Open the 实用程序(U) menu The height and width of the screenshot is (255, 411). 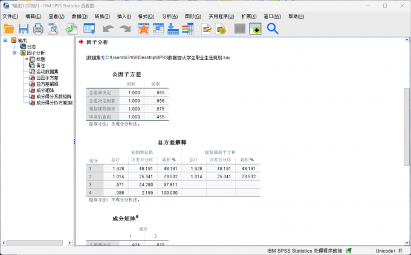click(x=221, y=16)
